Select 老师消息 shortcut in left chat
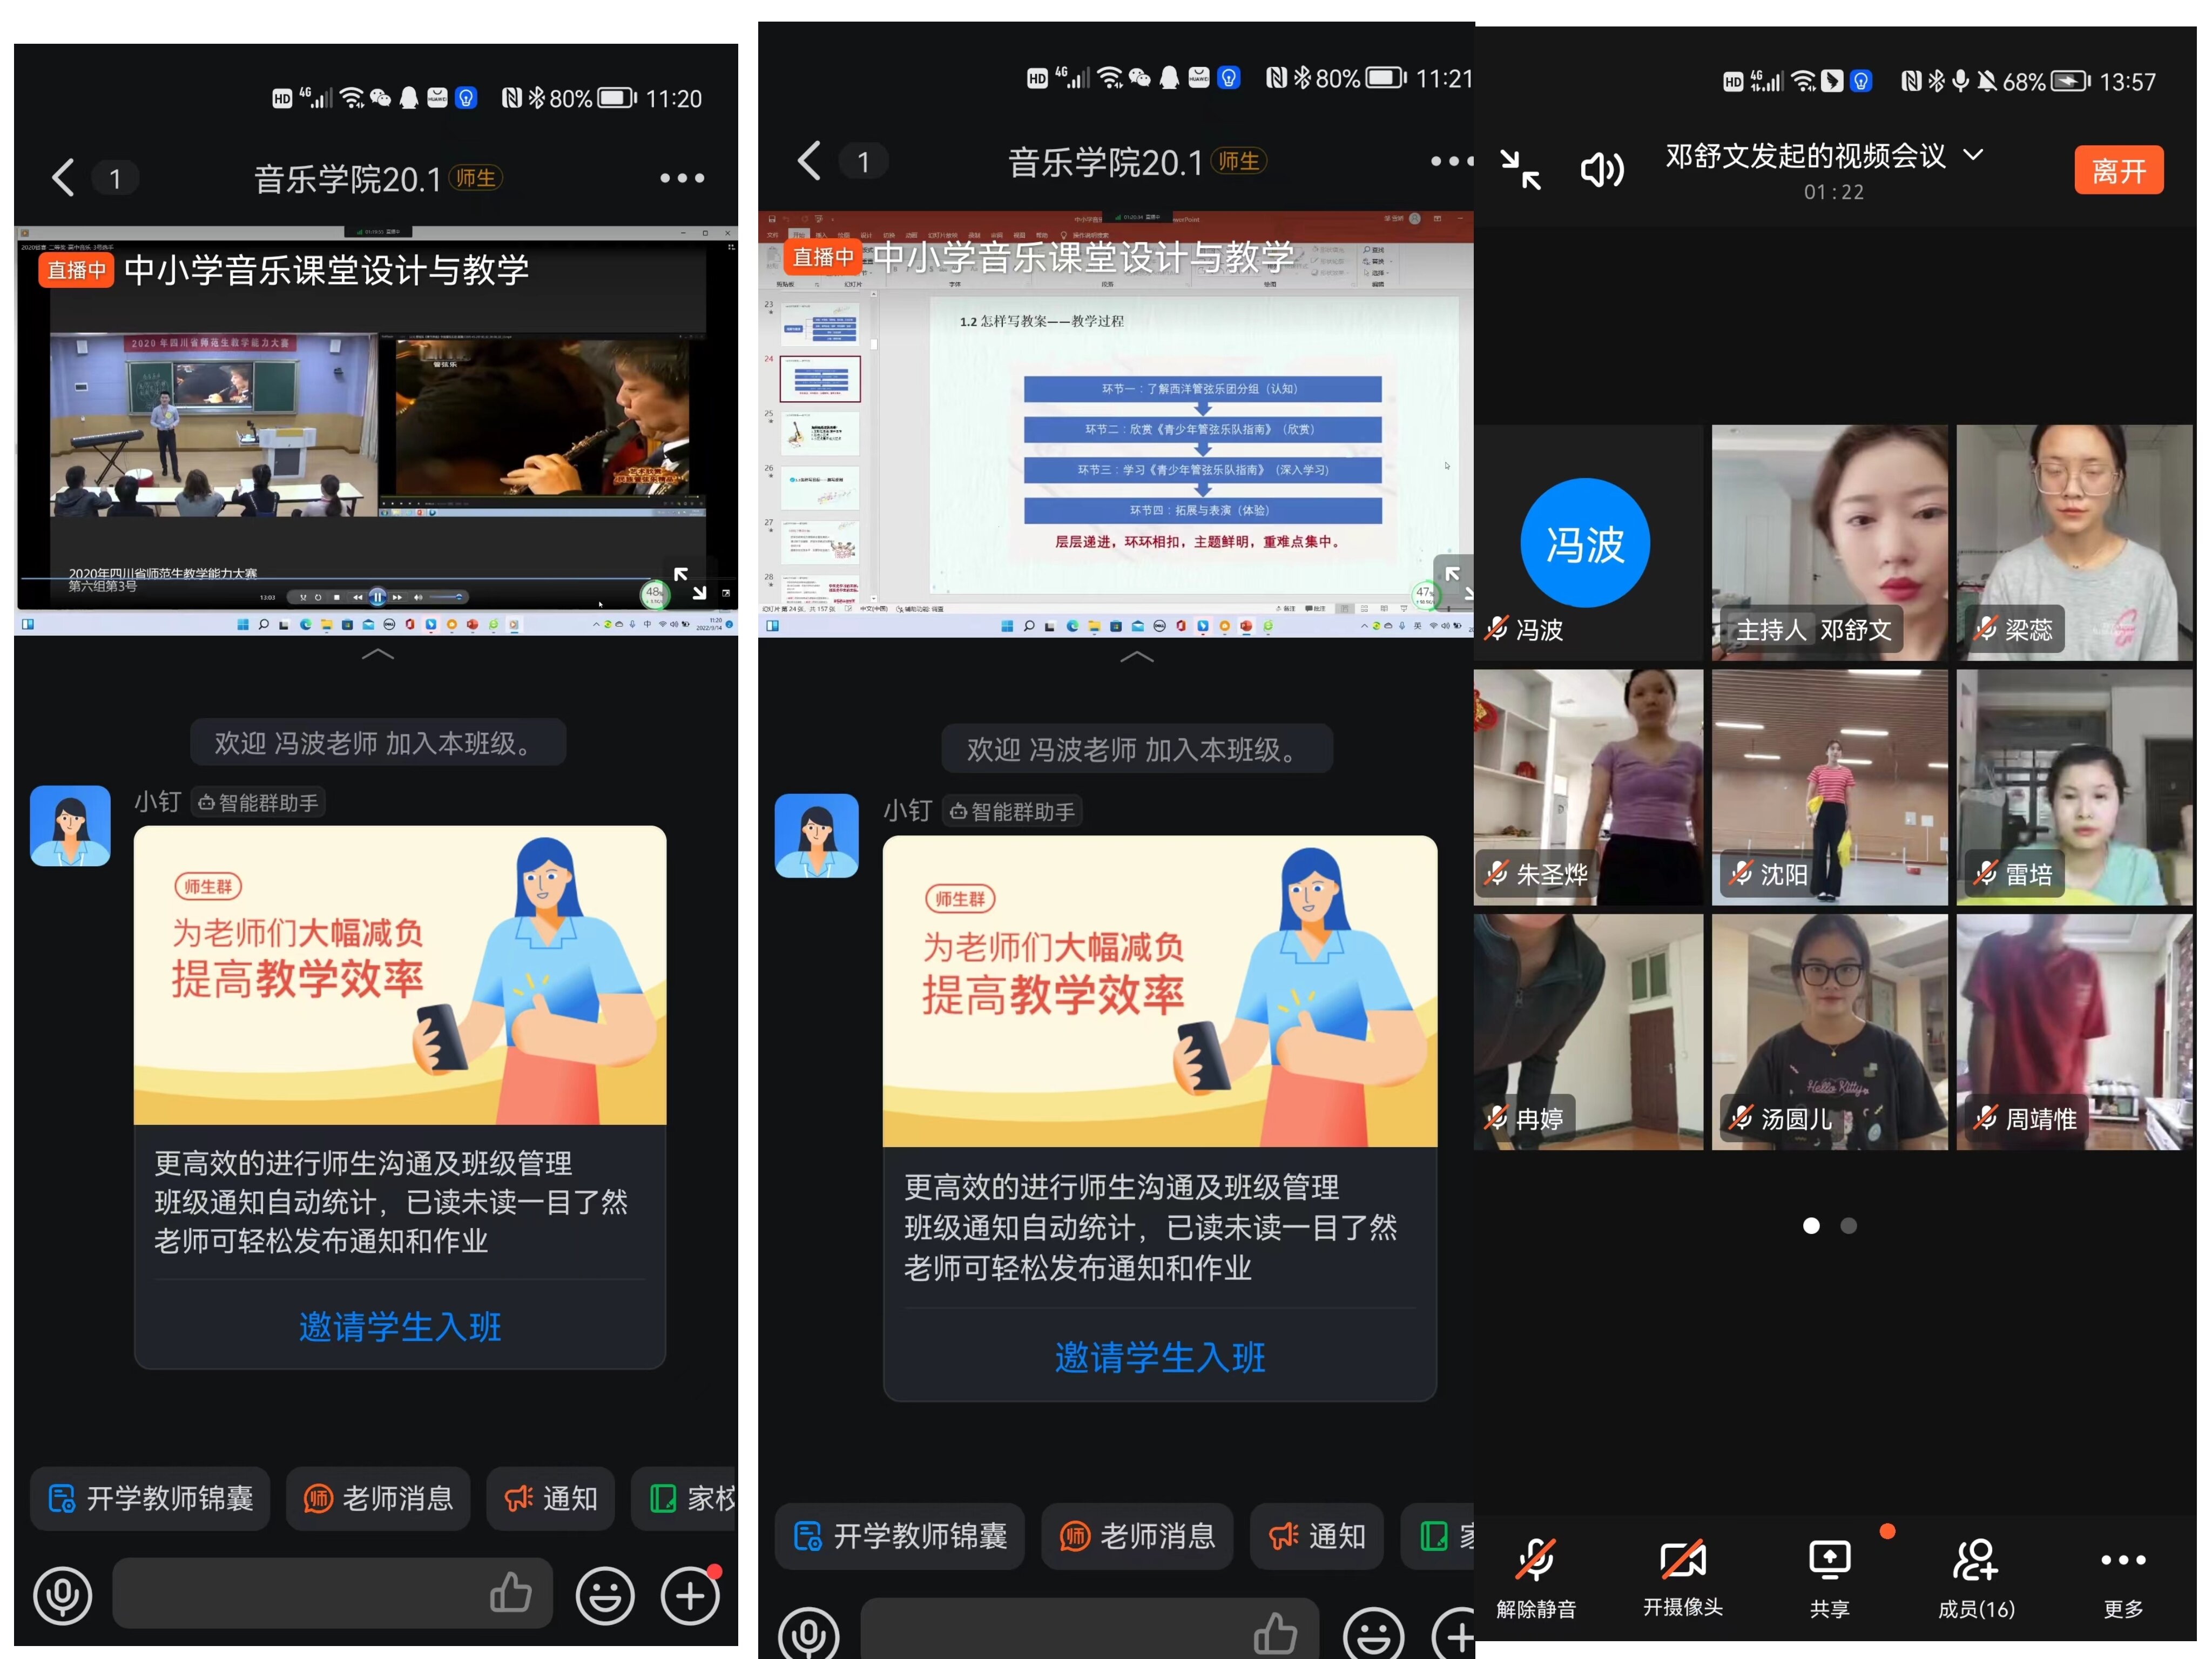The image size is (2212, 1659). 378,1498
